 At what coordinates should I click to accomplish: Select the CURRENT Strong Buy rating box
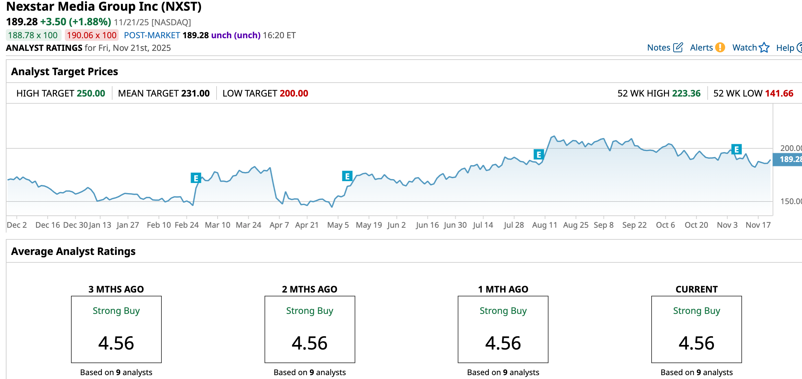click(x=696, y=329)
